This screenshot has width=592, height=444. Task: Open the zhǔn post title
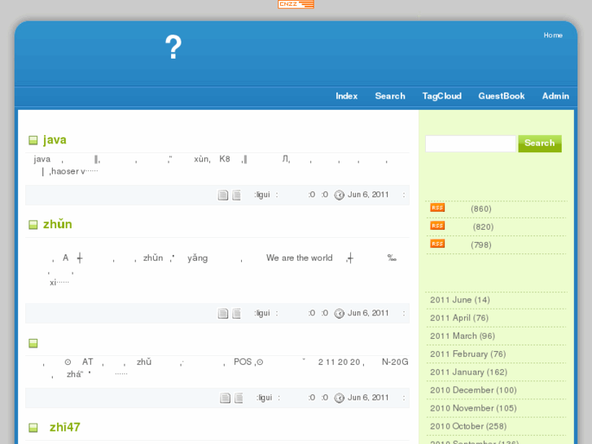(57, 224)
